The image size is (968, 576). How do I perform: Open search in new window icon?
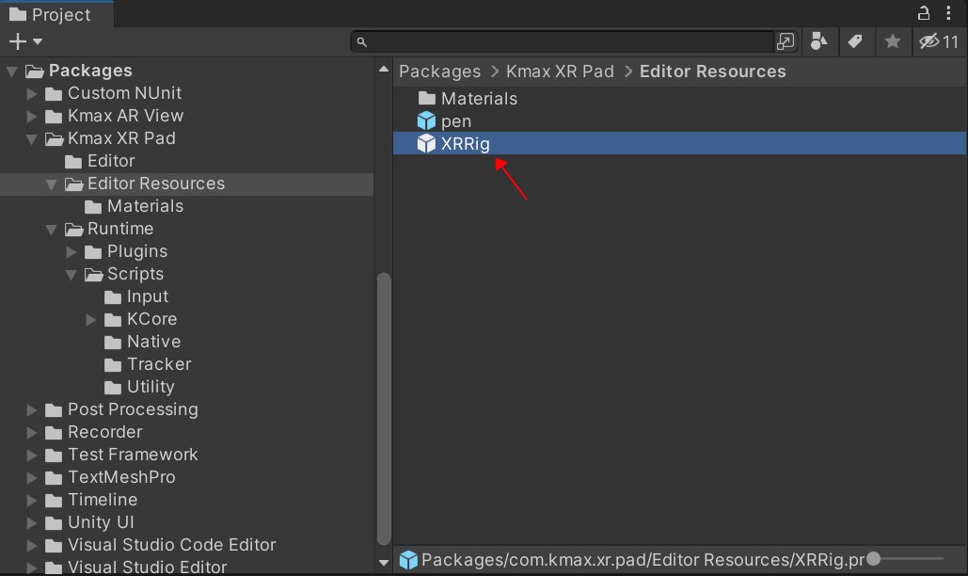point(786,41)
